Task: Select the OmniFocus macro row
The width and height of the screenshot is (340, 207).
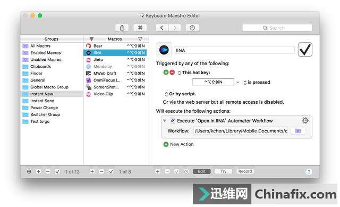Action: [115, 80]
